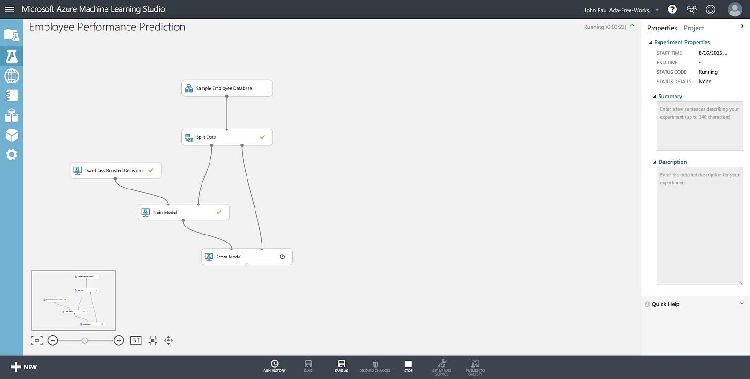Click the canvas zoom slider handle
This screenshot has width=750, height=379.
[85, 341]
